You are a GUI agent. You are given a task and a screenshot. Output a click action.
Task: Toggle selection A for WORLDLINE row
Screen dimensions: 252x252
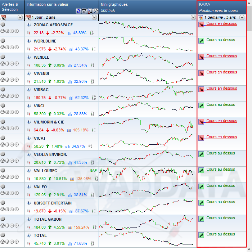coord(3,47)
